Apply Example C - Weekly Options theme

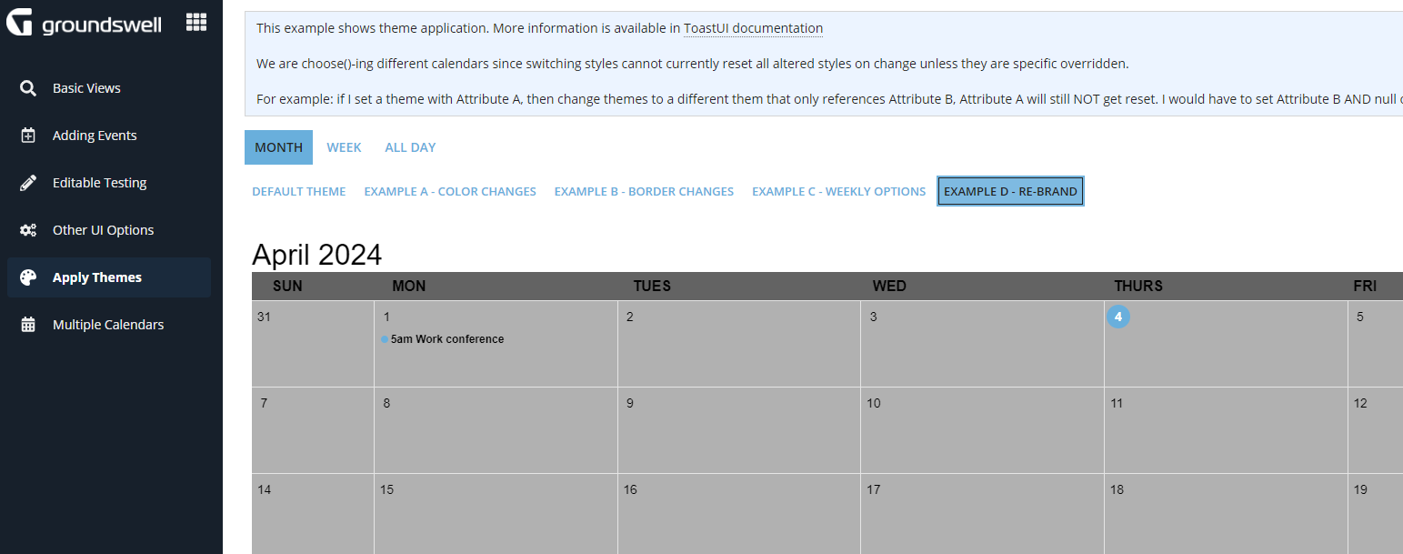838,192
